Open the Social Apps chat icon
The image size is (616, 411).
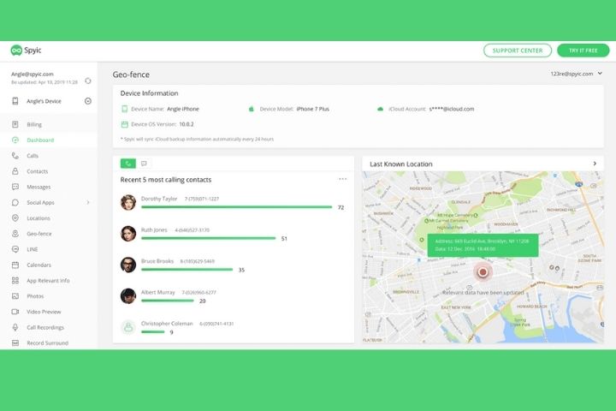point(15,203)
